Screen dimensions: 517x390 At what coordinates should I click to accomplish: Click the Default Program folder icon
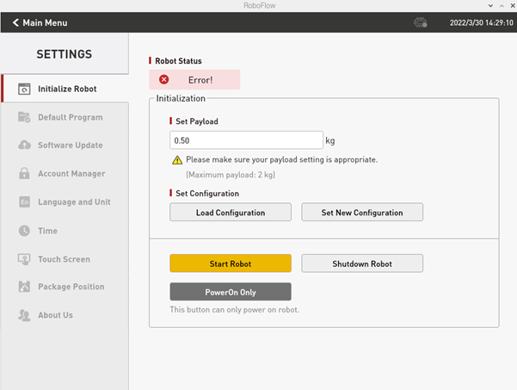point(24,117)
